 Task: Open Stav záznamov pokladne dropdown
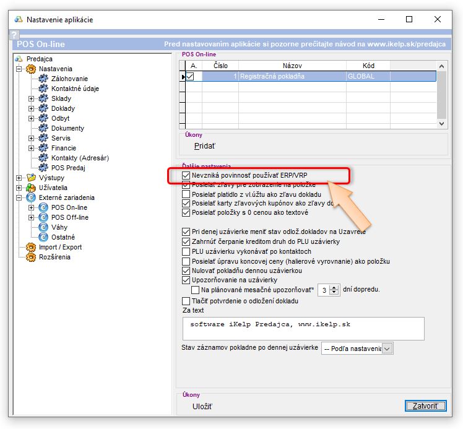[x=387, y=349]
